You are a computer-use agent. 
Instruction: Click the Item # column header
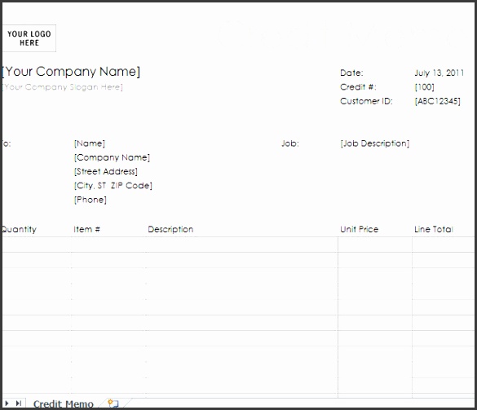click(86, 229)
